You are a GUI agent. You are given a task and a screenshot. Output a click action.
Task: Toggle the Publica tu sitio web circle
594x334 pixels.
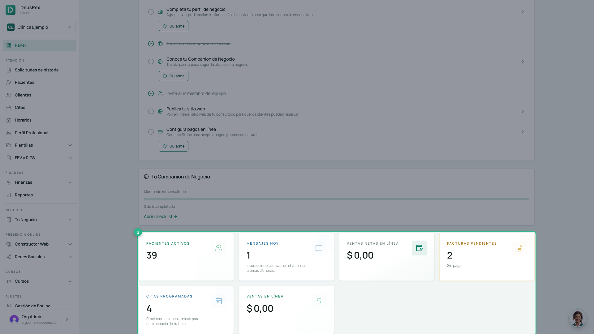tap(151, 111)
